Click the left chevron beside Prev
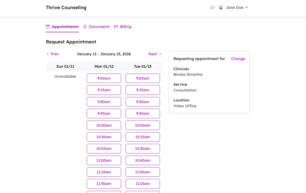Image resolution: width=306 pixels, height=193 pixels. pyautogui.click(x=48, y=54)
